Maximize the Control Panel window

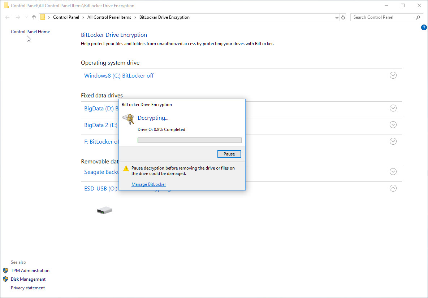click(x=403, y=5)
